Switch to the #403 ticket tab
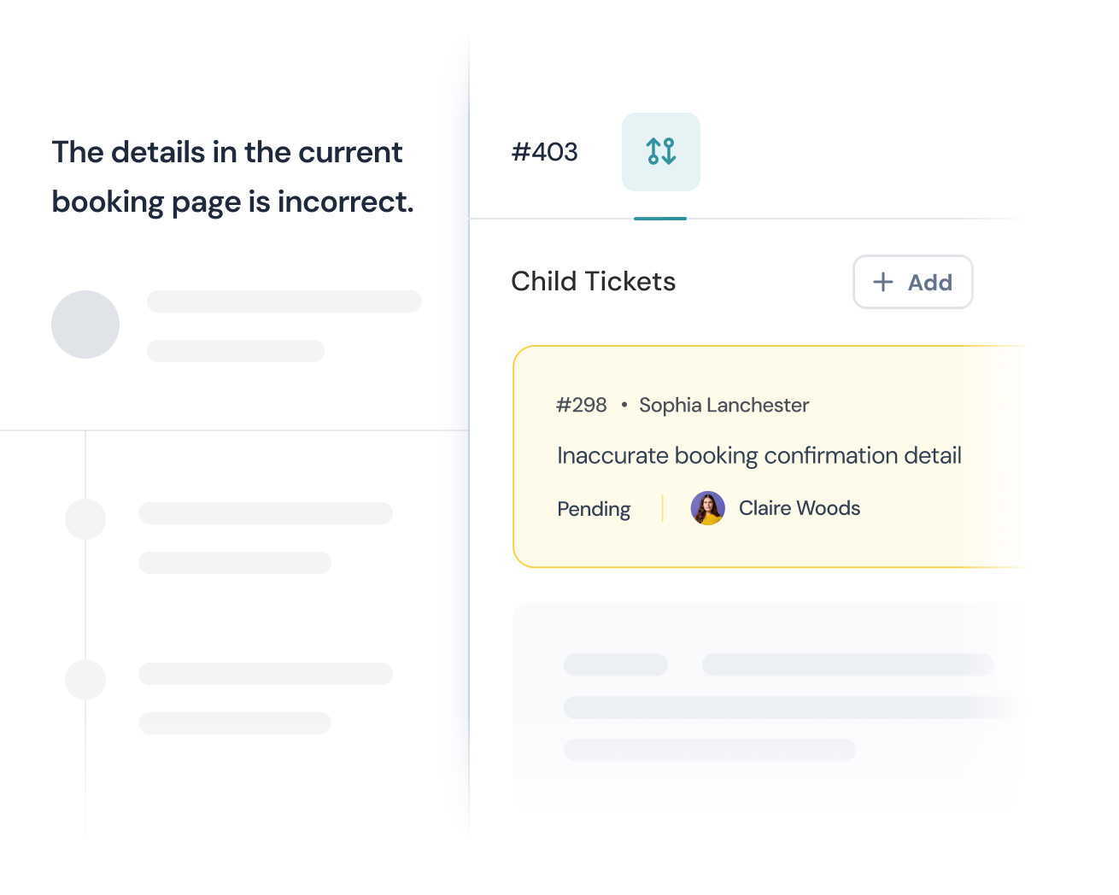This screenshot has height=895, width=1119. 545,152
